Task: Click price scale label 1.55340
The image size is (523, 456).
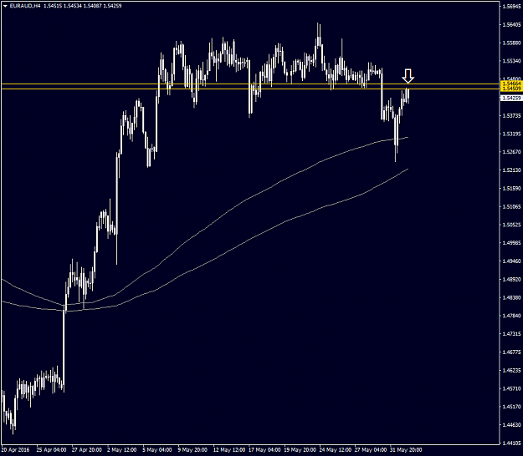Action: pos(511,61)
